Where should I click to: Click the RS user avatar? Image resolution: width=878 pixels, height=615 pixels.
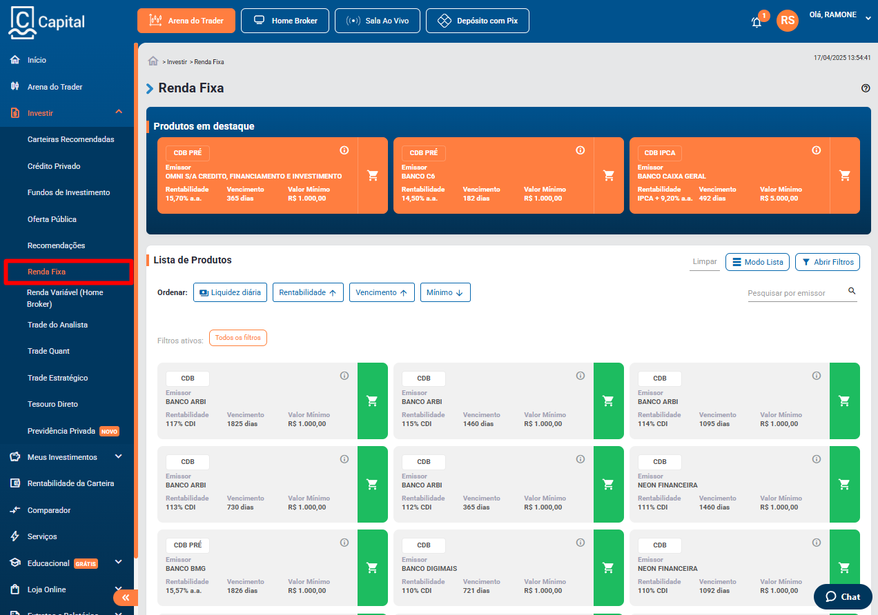787,21
